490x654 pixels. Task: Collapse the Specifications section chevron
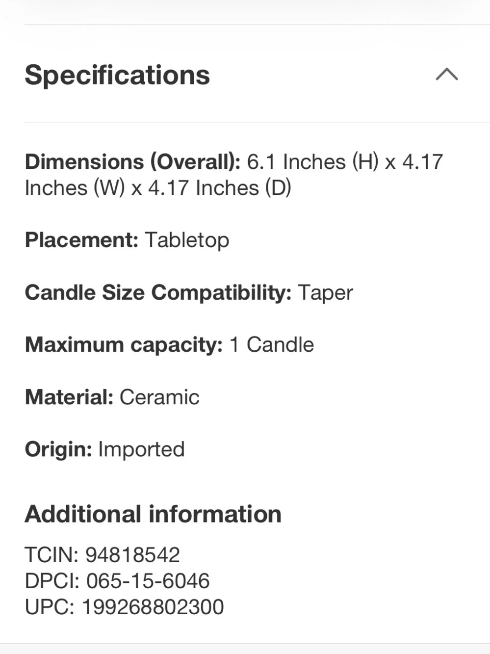[x=446, y=75]
